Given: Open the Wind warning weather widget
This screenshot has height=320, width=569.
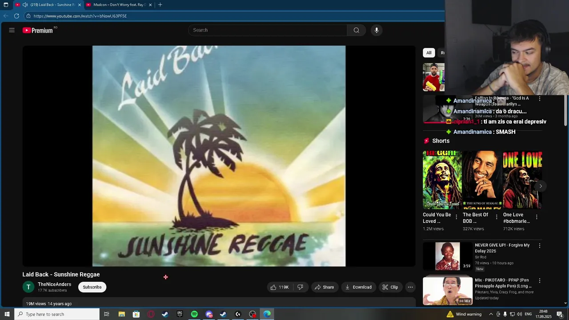Looking at the screenshot, I should coord(464,314).
